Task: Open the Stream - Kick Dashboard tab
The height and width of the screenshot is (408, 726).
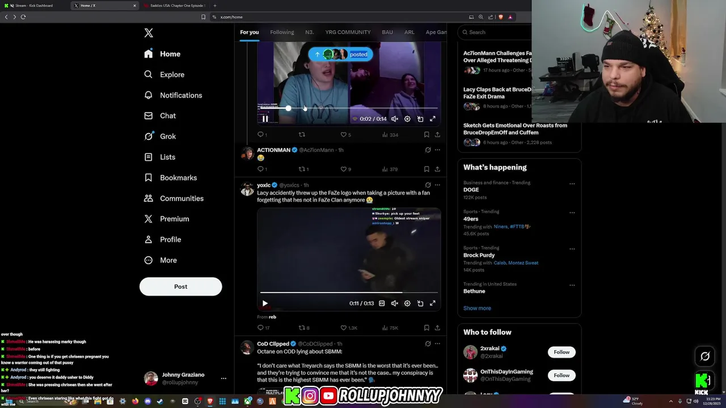Action: [x=34, y=6]
